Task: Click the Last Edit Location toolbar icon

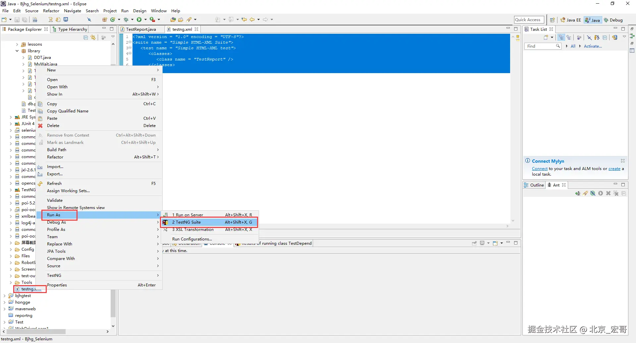Action: pyautogui.click(x=244, y=20)
